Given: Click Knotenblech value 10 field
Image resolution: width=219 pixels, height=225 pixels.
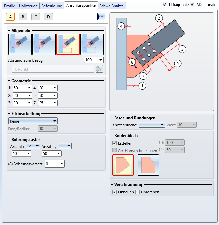Looking at the screenshot, I should (175, 142).
